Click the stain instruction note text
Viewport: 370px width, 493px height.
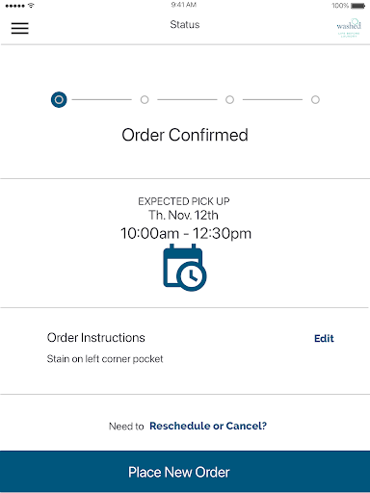tap(105, 359)
